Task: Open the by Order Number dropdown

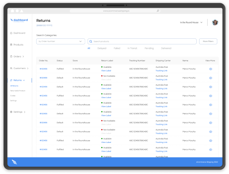Action: coord(61,41)
